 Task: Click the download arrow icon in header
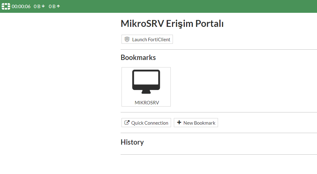[43, 6]
